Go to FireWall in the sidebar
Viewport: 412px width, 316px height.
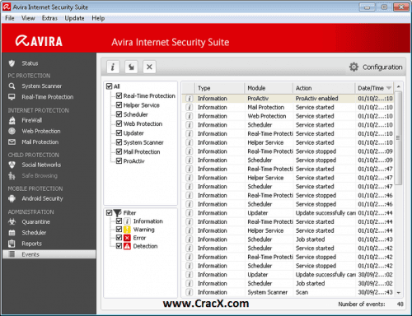pos(32,120)
